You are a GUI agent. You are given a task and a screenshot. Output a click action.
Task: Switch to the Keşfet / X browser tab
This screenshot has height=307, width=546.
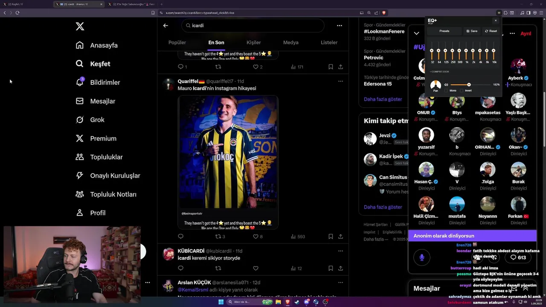click(26, 4)
